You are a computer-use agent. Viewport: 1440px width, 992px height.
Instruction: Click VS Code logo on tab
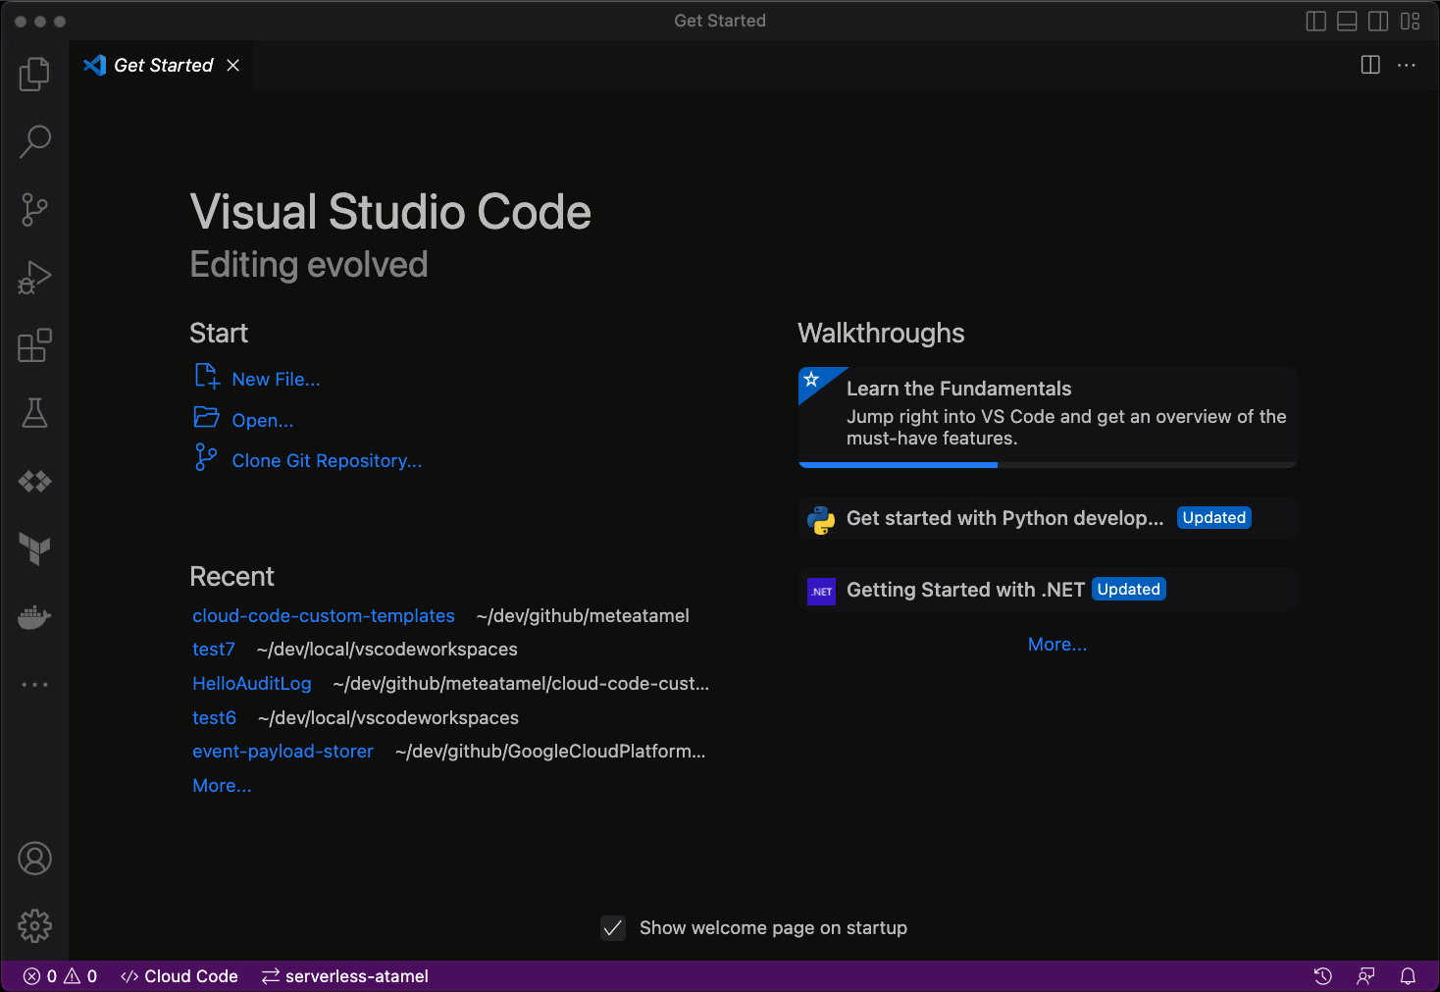pyautogui.click(x=95, y=65)
